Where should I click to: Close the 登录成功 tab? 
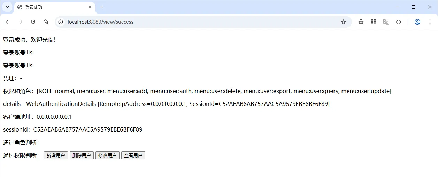click(90, 7)
